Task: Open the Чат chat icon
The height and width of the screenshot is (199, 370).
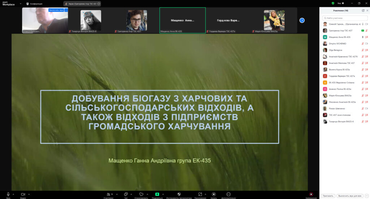Action: (x=126, y=194)
